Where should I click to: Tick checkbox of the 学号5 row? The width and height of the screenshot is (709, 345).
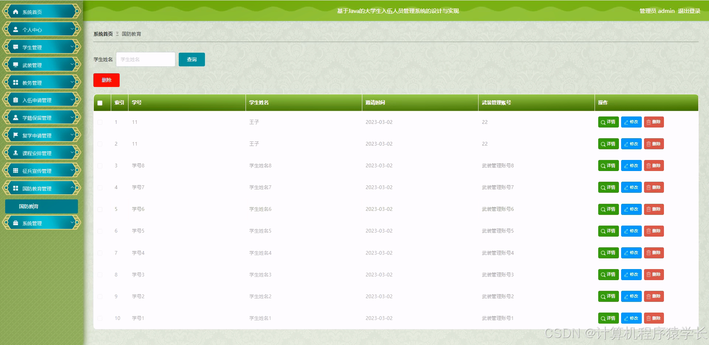(100, 231)
